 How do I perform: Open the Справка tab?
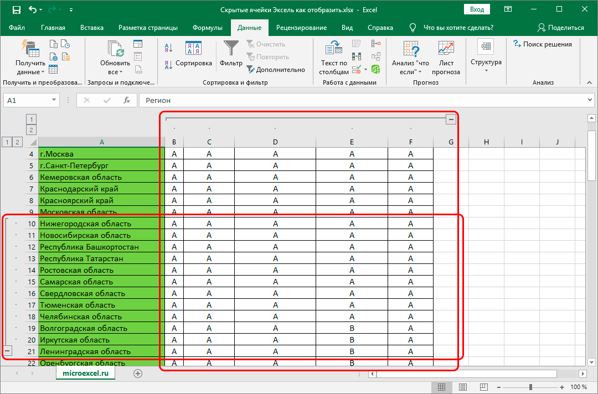point(380,28)
